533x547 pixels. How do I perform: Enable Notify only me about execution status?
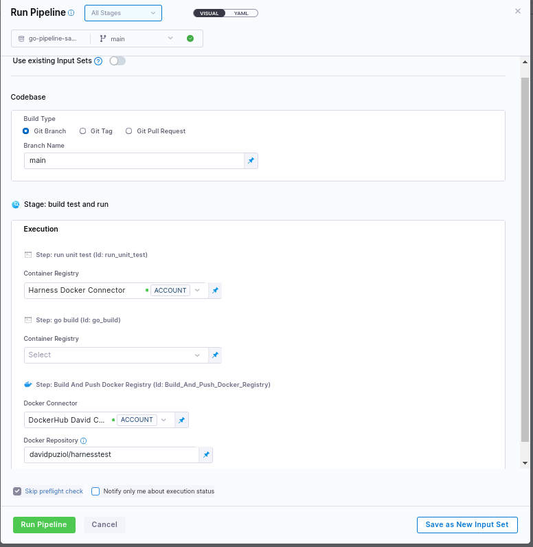(95, 491)
